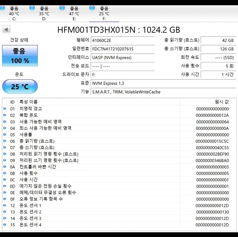
Task: Click the blue status orb above C:
Action: [2, 8]
